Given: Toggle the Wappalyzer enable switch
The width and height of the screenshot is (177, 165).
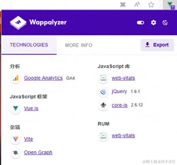Looking at the screenshot, I should (141, 23).
